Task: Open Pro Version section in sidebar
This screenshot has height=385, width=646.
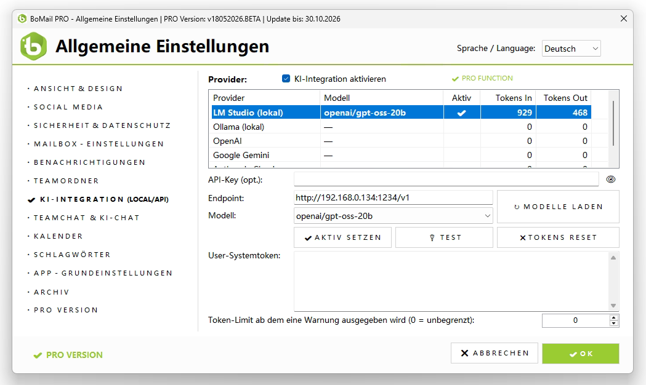Action: pos(66,310)
